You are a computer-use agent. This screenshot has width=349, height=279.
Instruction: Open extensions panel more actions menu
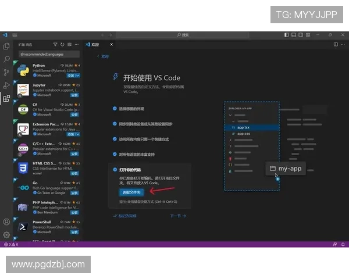(77, 45)
